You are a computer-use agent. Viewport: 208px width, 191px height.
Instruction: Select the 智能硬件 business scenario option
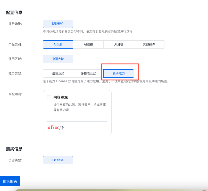[x=58, y=24]
